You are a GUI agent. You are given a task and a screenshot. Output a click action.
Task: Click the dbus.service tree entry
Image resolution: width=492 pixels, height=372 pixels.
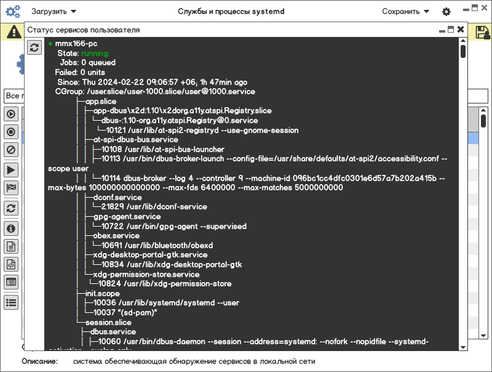[113, 332]
